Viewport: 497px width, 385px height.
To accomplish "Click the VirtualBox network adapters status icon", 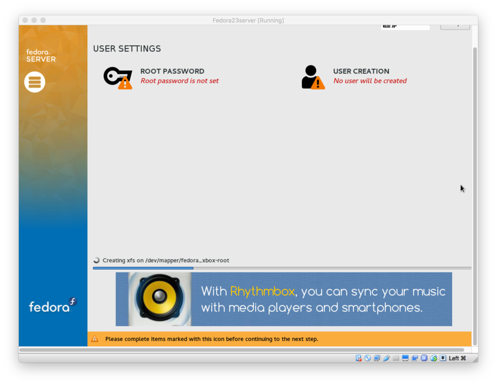I will tap(377, 358).
